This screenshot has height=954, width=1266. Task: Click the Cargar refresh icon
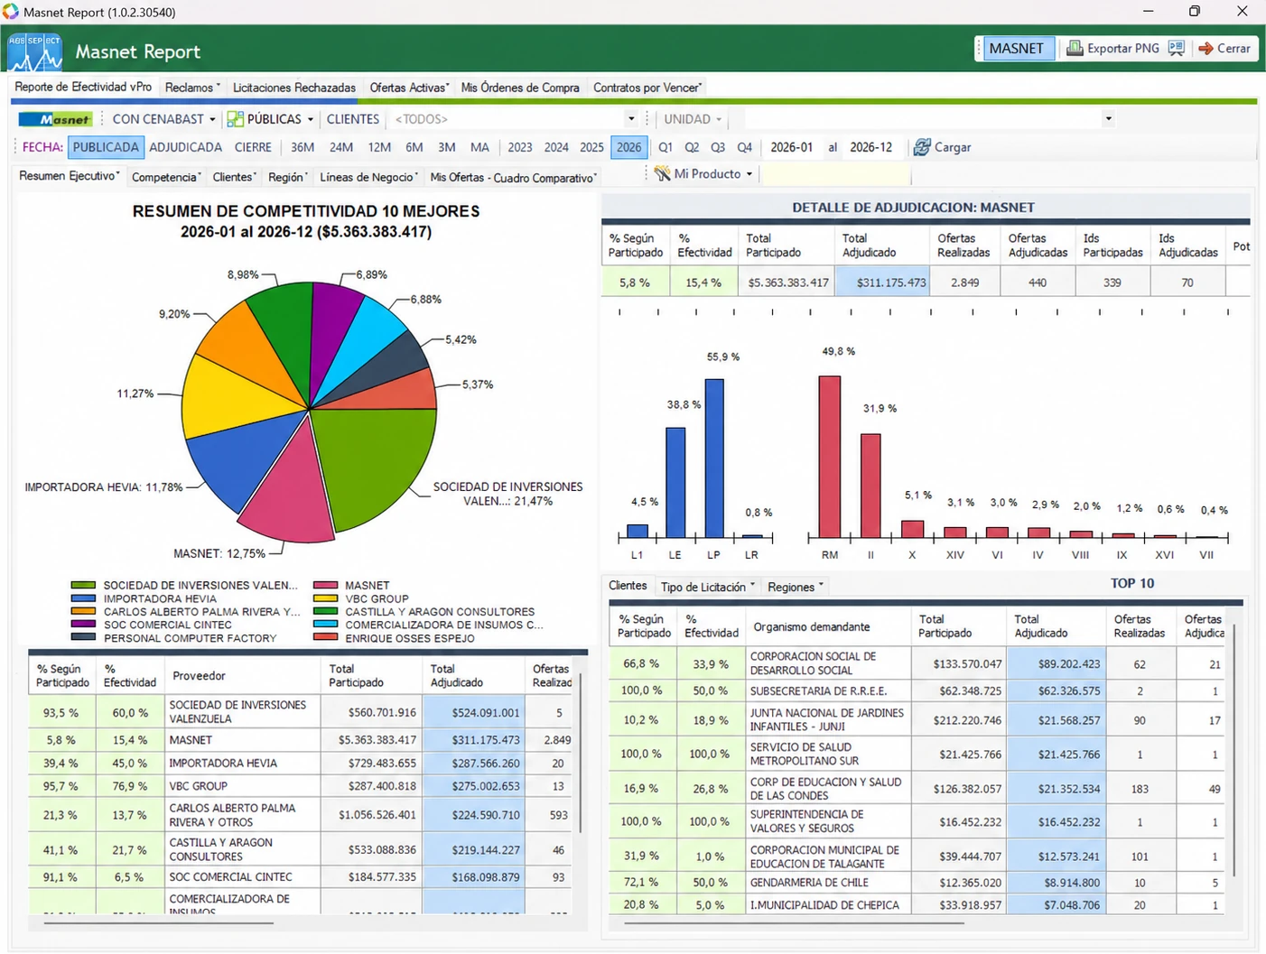922,147
